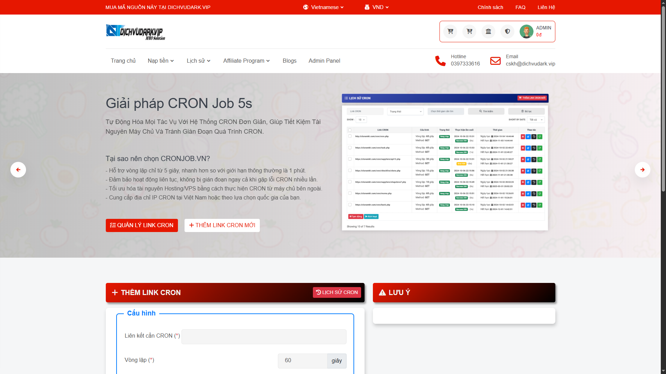Advance to next banner slide arrow

[x=642, y=170]
